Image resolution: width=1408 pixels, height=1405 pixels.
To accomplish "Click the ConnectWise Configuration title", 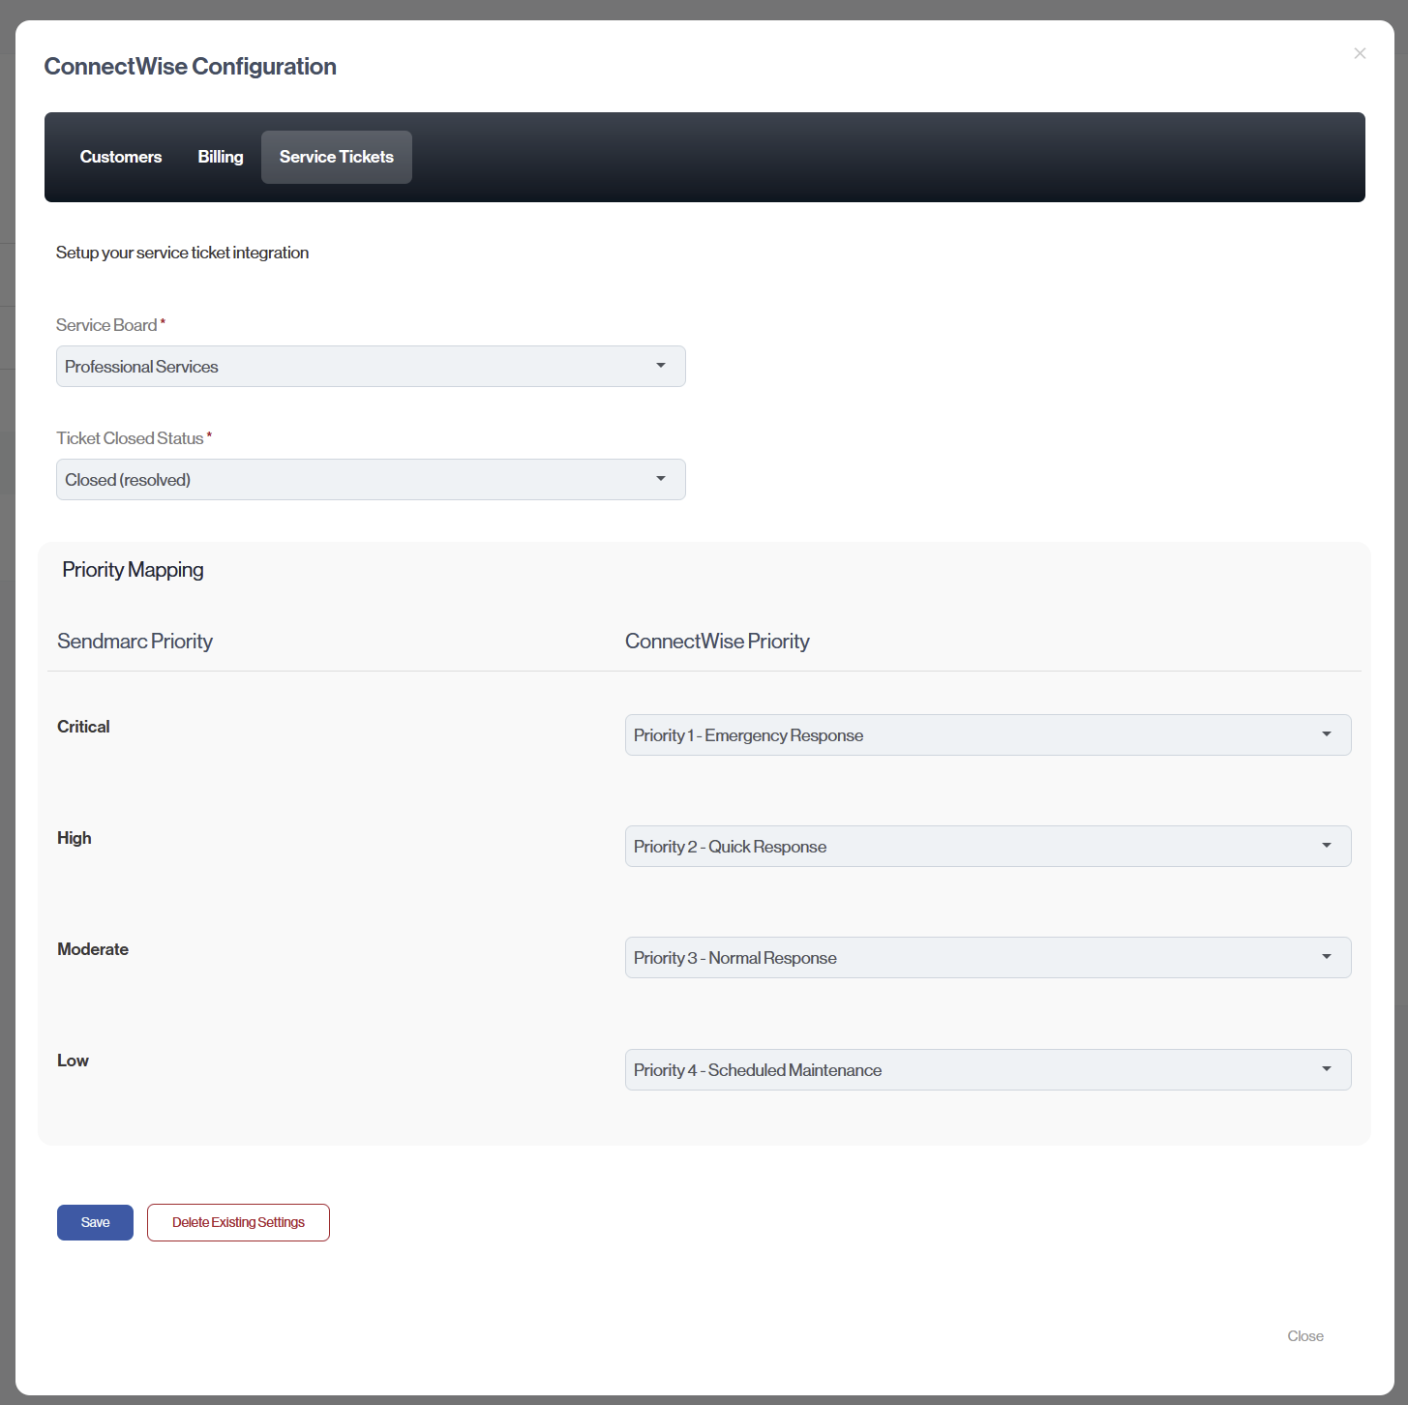I will point(191,67).
